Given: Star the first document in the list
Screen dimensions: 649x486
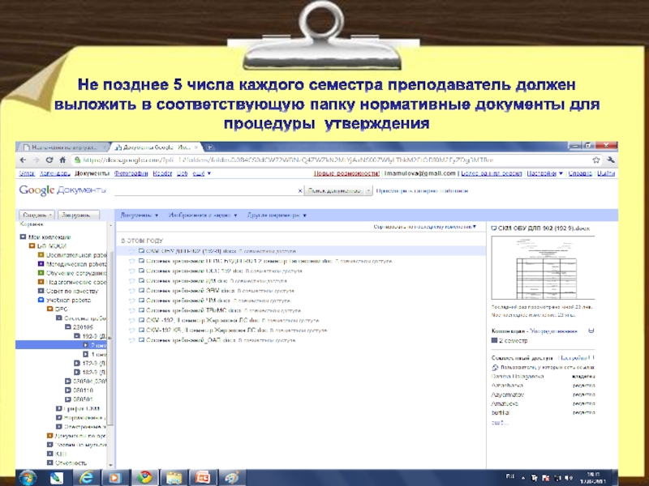Looking at the screenshot, I should (x=131, y=252).
